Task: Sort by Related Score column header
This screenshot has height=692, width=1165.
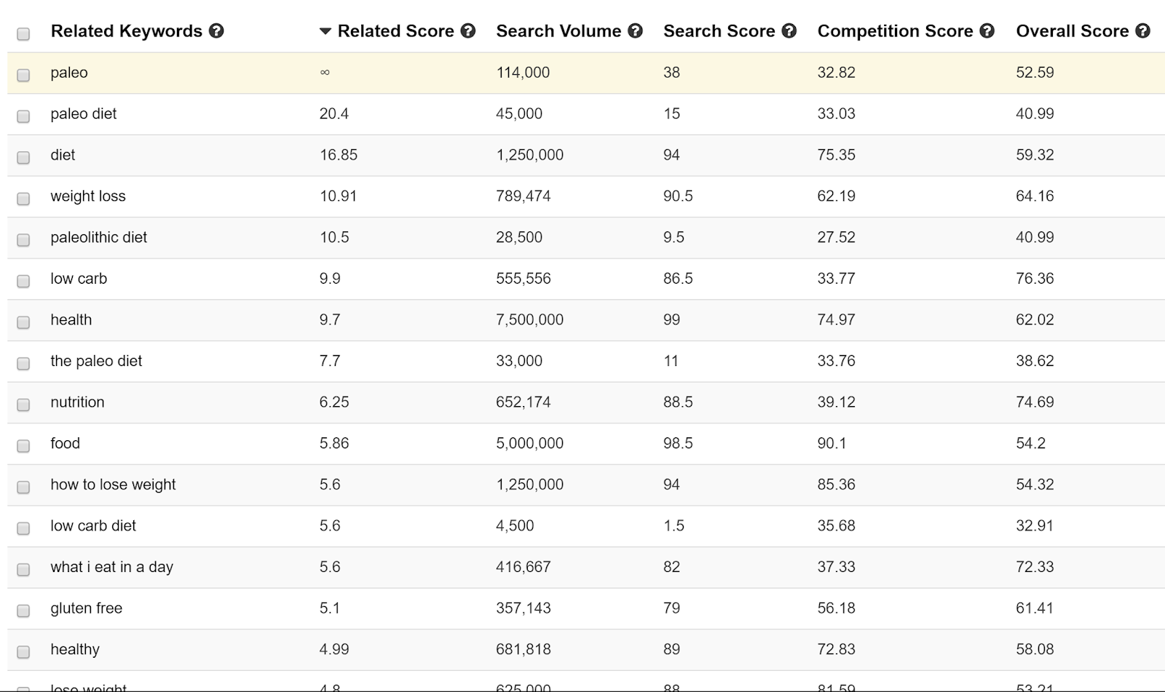Action: (x=395, y=31)
